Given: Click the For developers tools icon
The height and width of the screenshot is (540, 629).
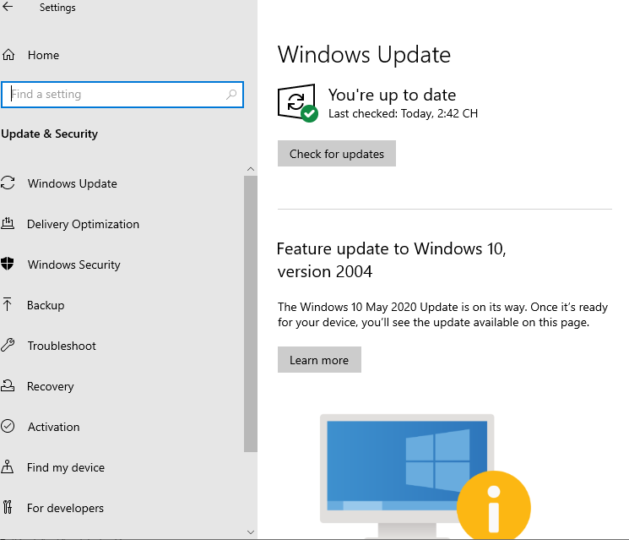Looking at the screenshot, I should [x=8, y=507].
